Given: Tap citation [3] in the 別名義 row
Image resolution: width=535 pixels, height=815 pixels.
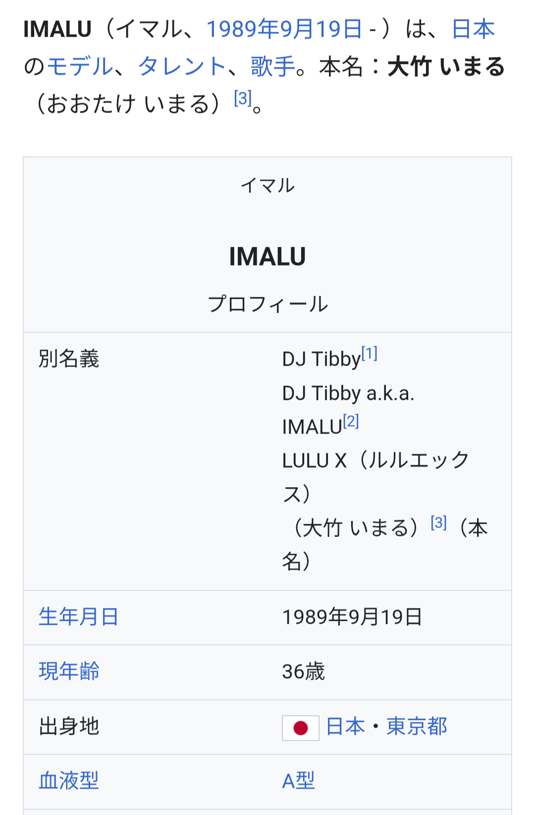Looking at the screenshot, I should pos(438,523).
